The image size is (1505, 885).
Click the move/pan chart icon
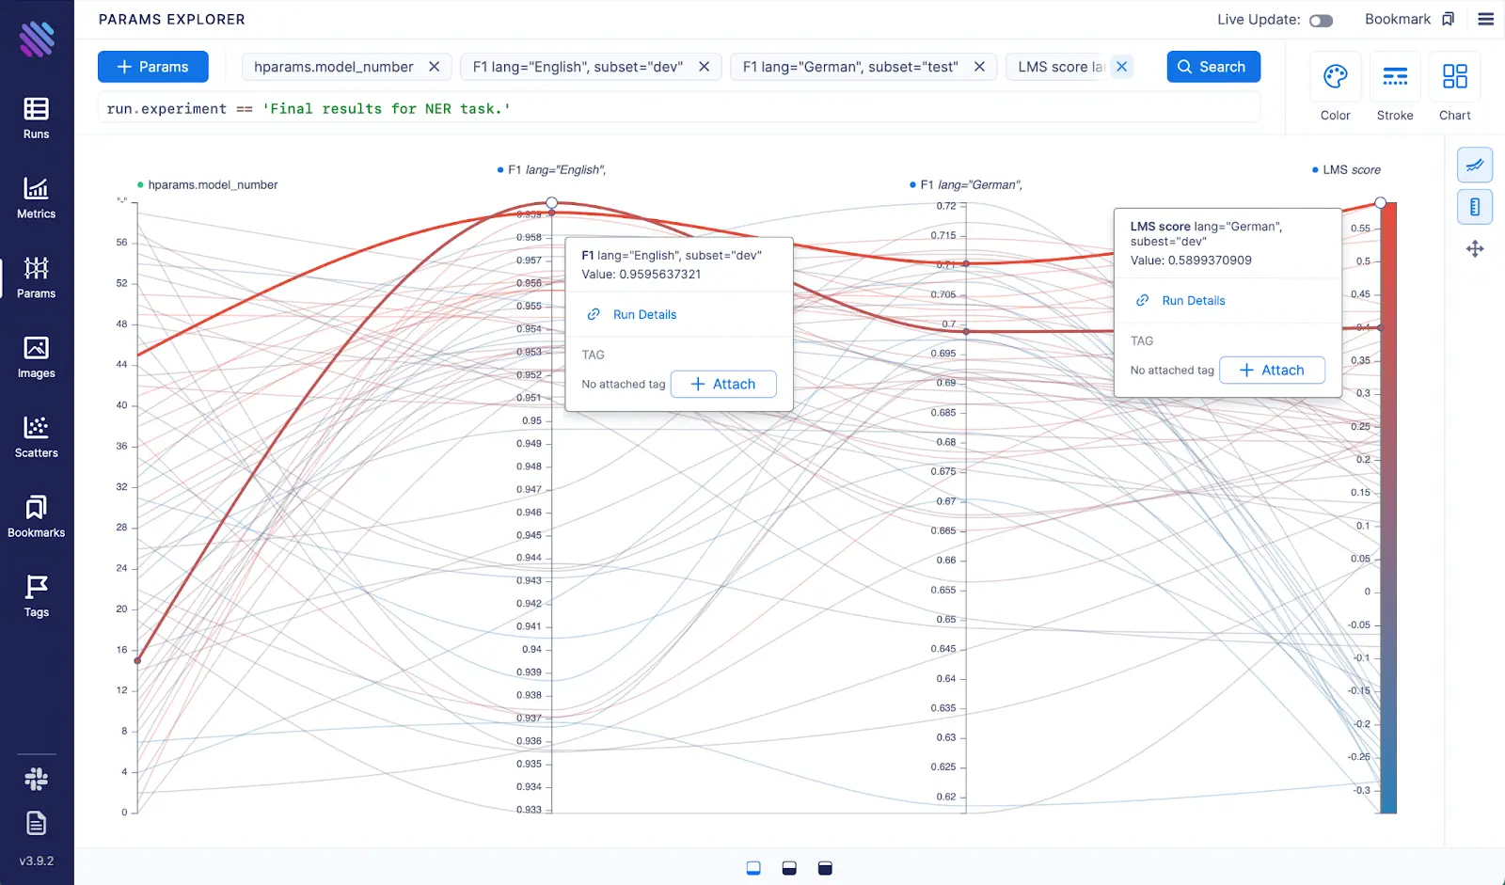[1475, 248]
